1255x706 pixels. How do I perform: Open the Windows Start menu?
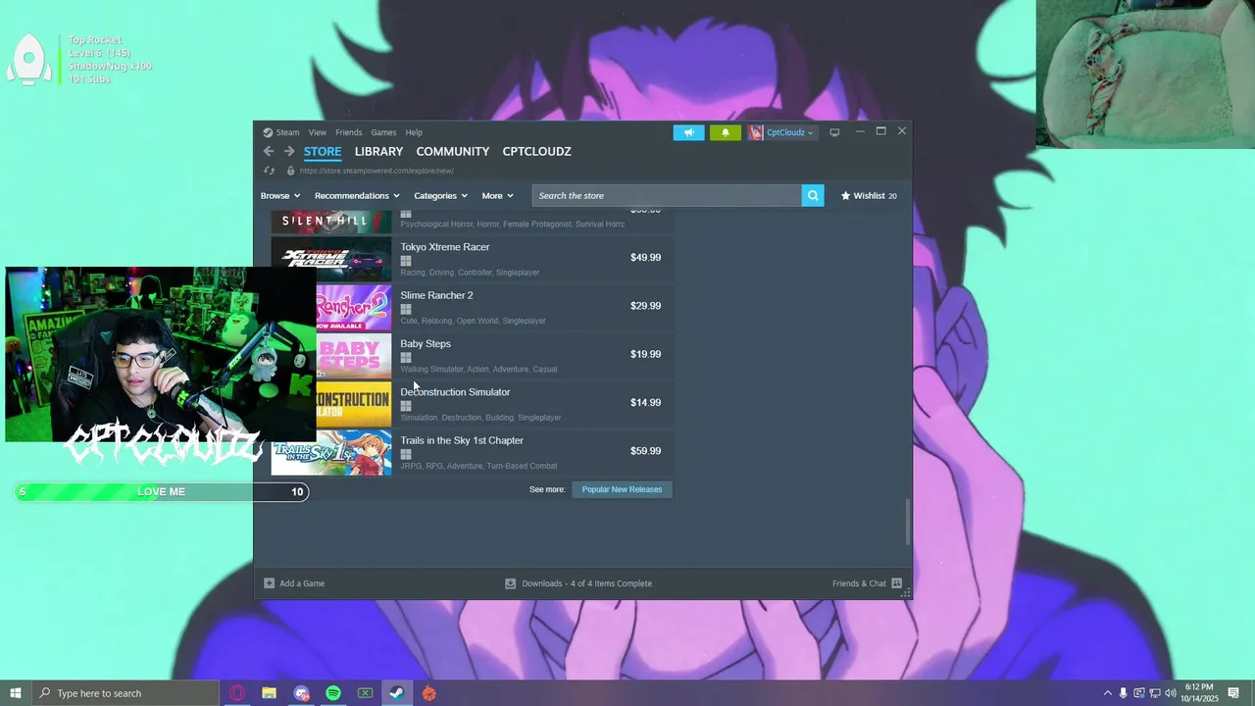click(16, 693)
